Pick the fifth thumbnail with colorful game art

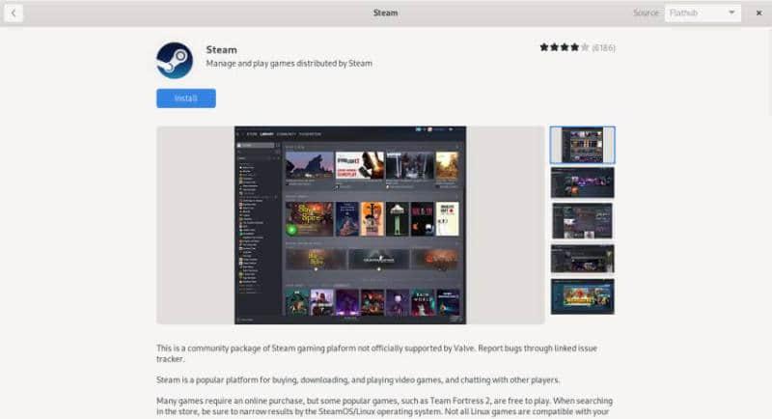click(x=582, y=296)
